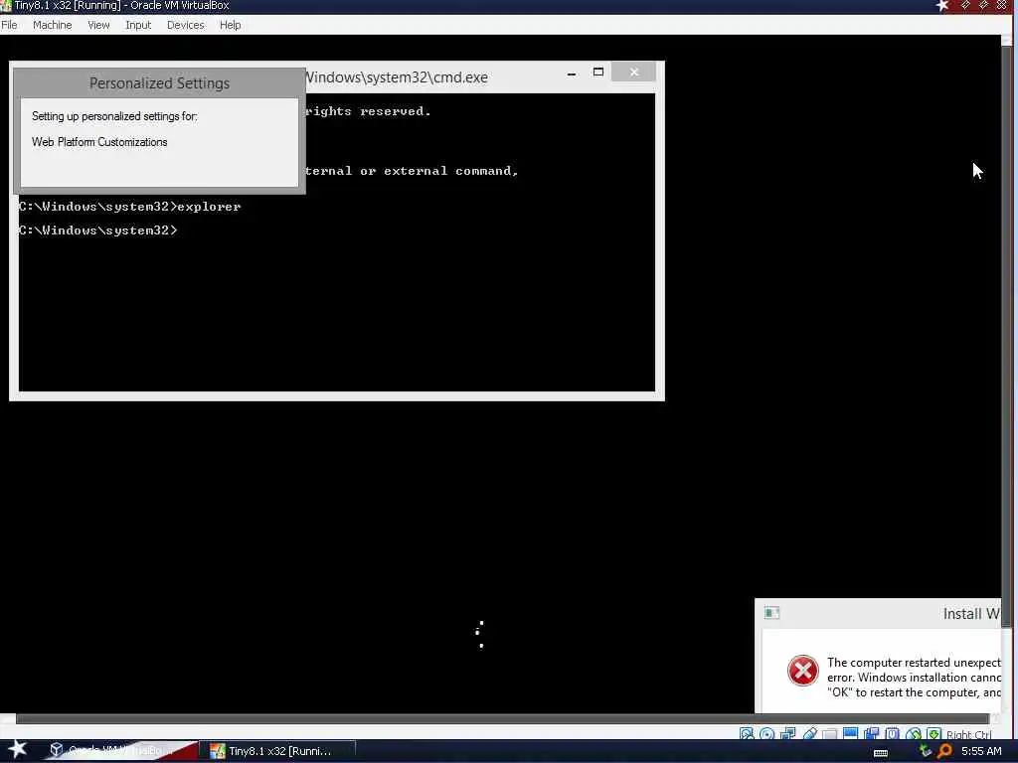Viewport: 1018px width, 763px height.
Task: Open the Devices menu
Action: coord(185,25)
